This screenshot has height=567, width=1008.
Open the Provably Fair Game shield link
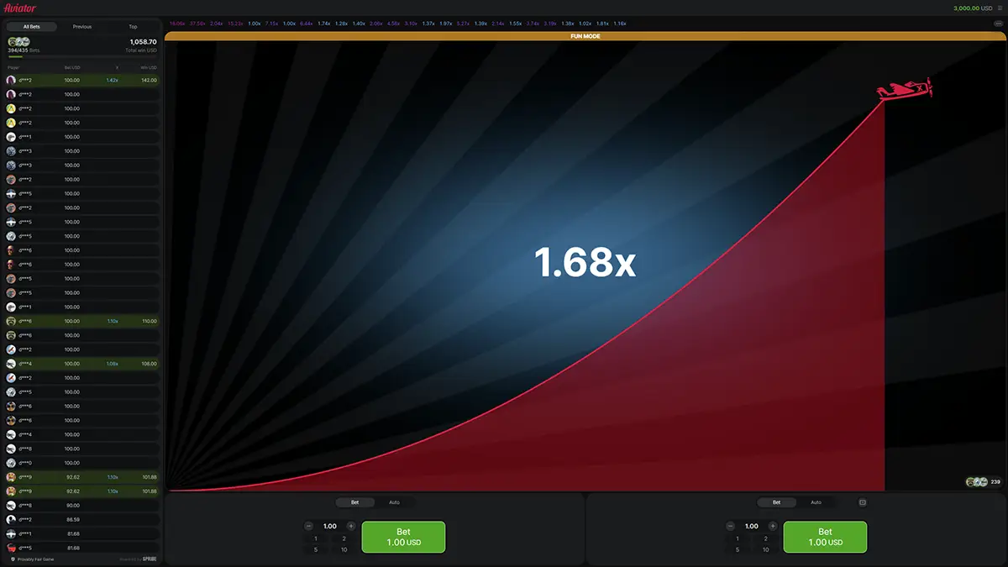click(x=32, y=559)
